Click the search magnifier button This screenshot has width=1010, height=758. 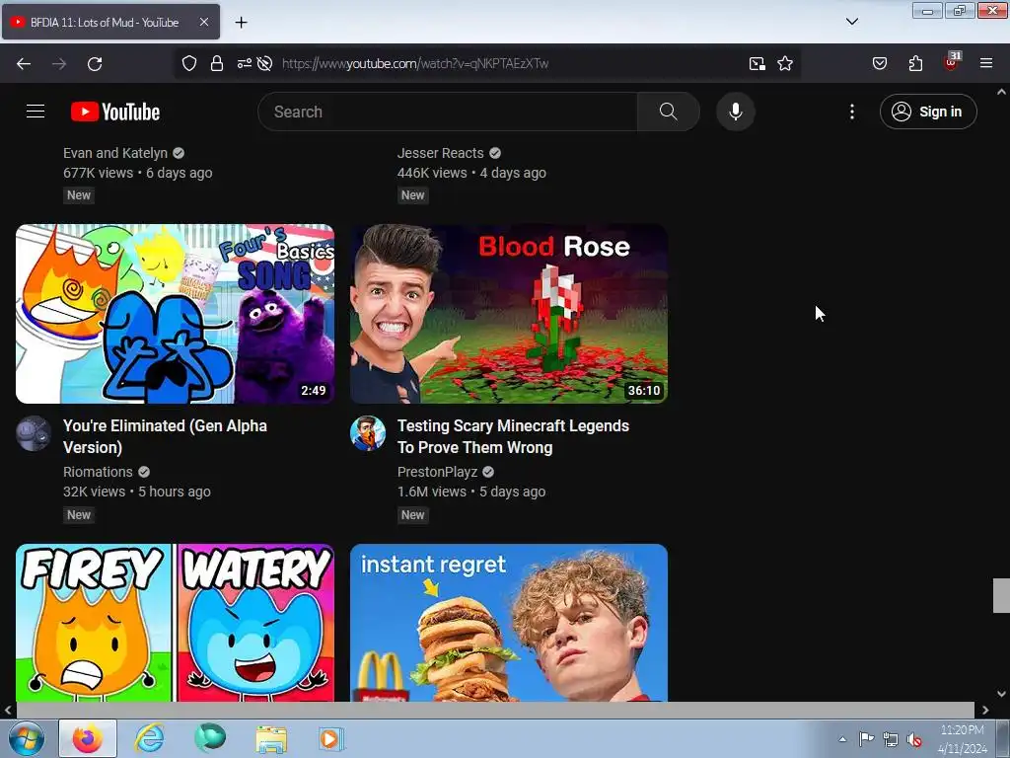point(668,112)
